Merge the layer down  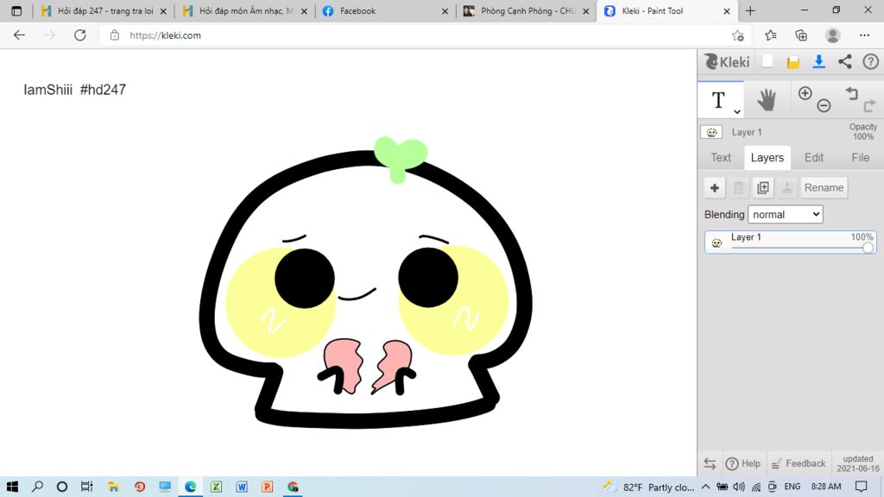click(x=787, y=187)
